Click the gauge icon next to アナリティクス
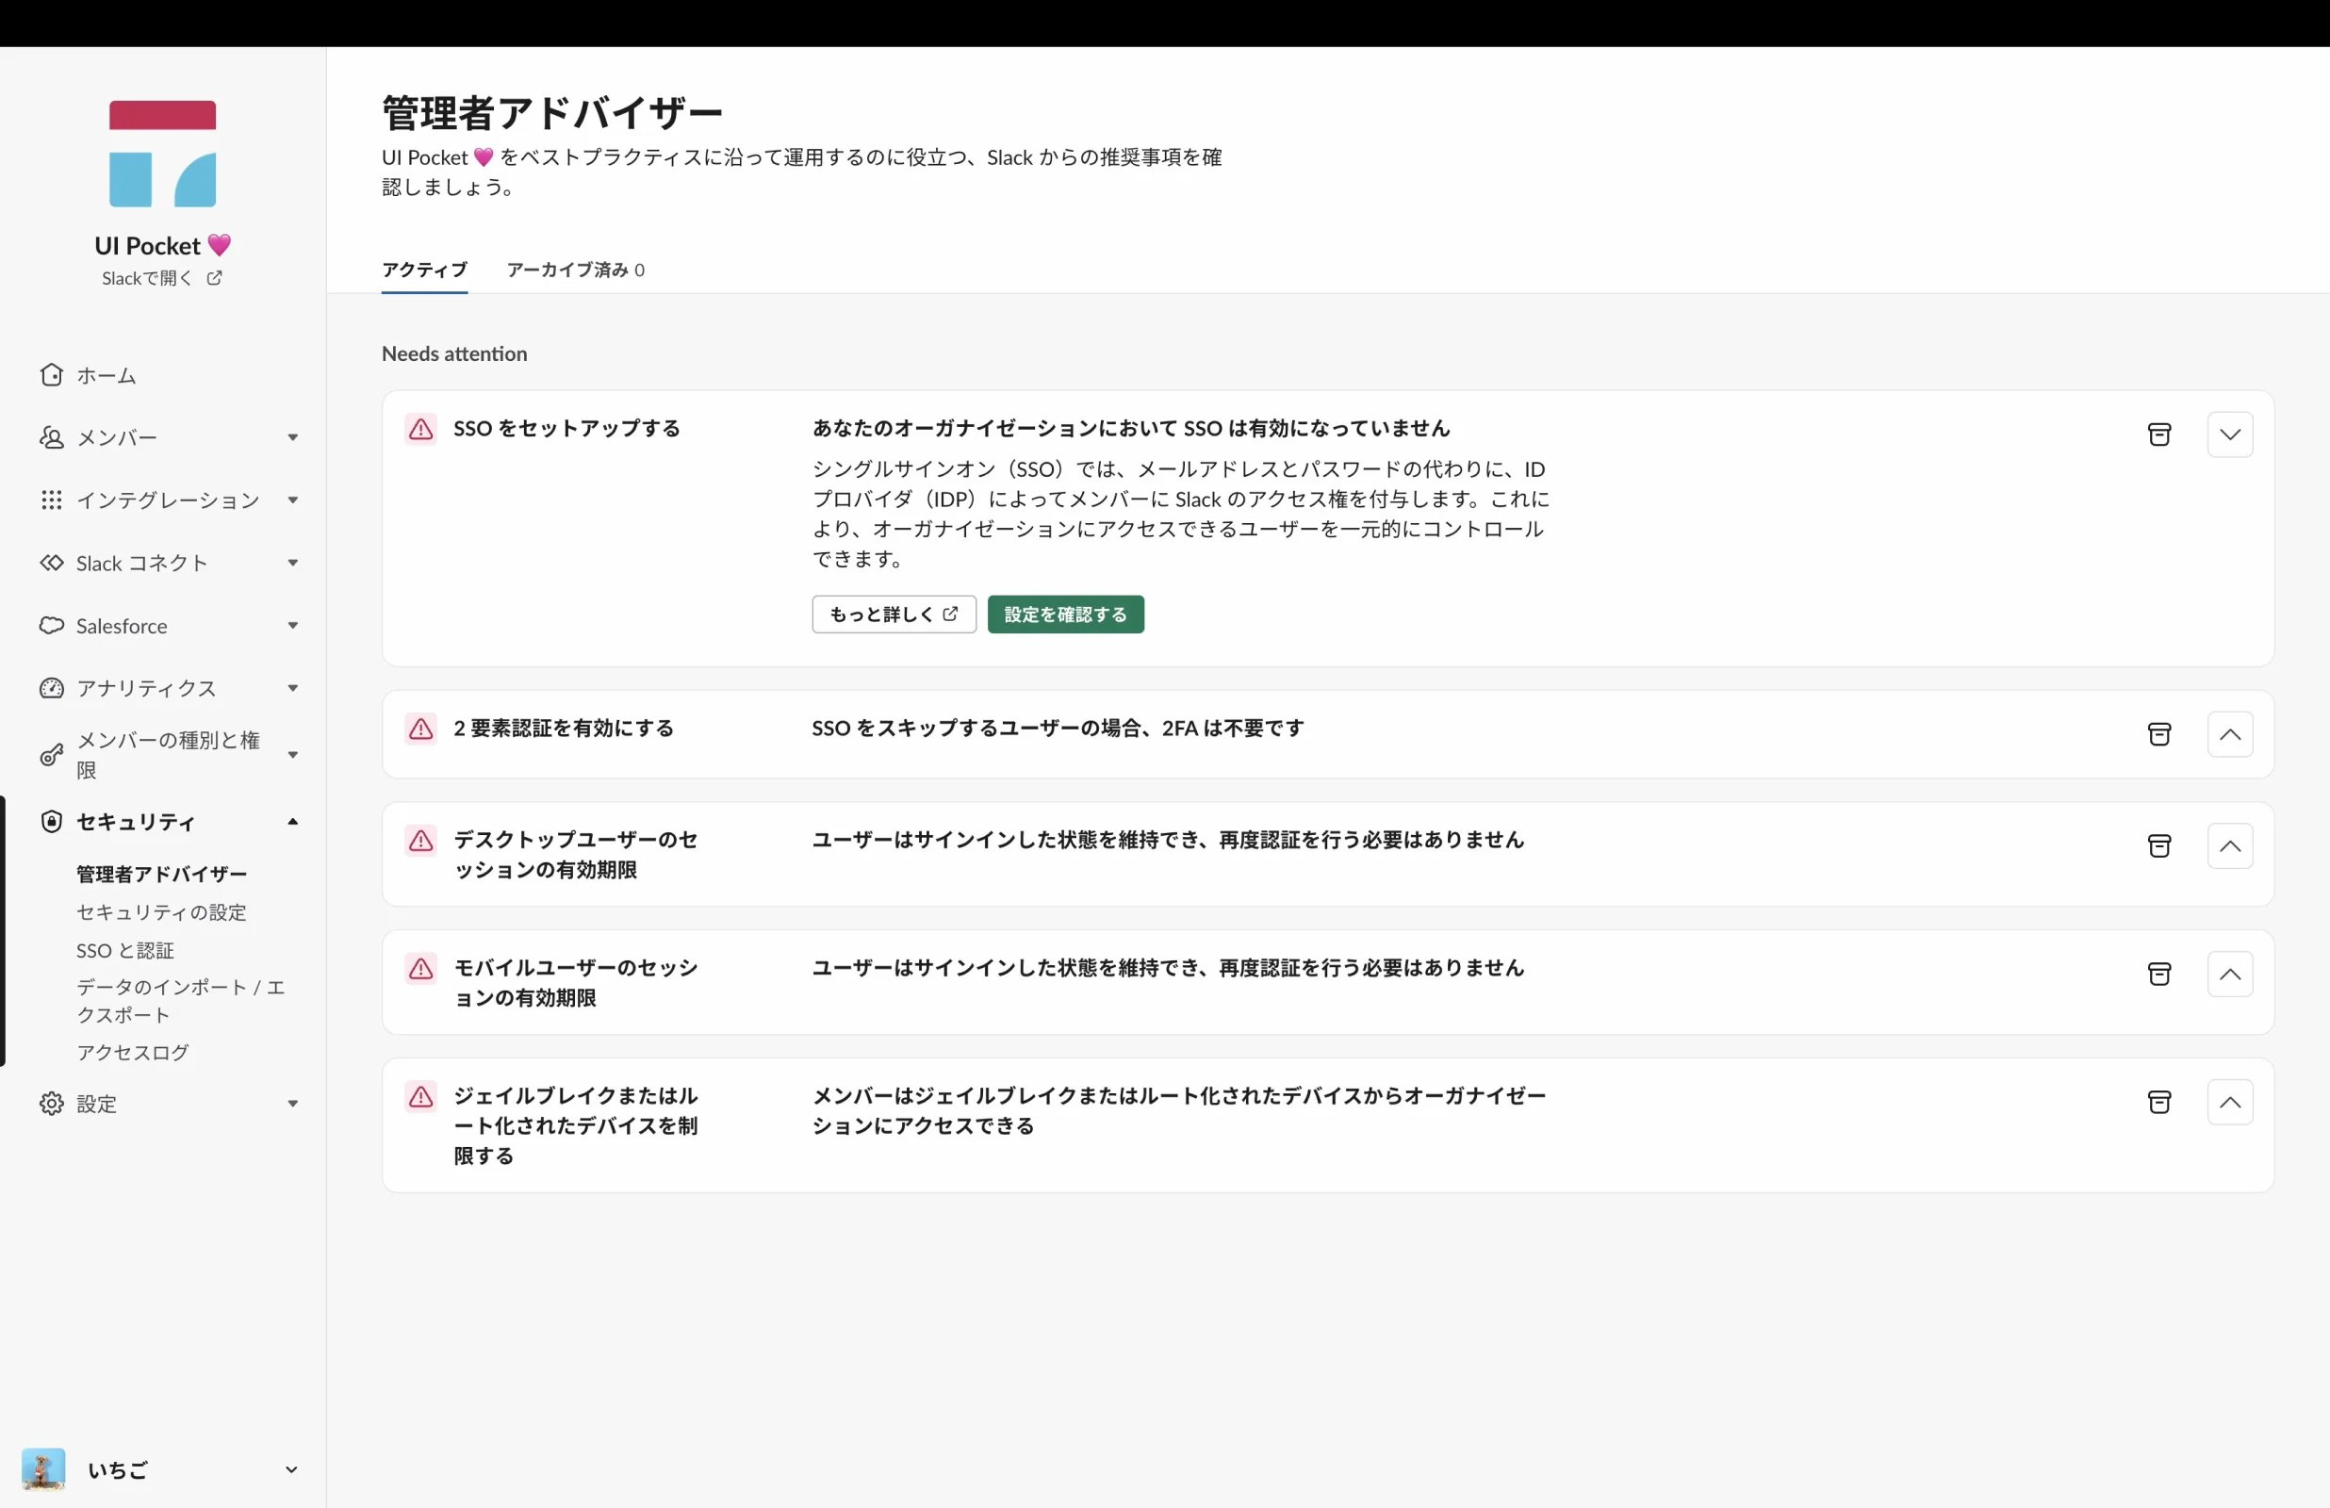 [52, 687]
